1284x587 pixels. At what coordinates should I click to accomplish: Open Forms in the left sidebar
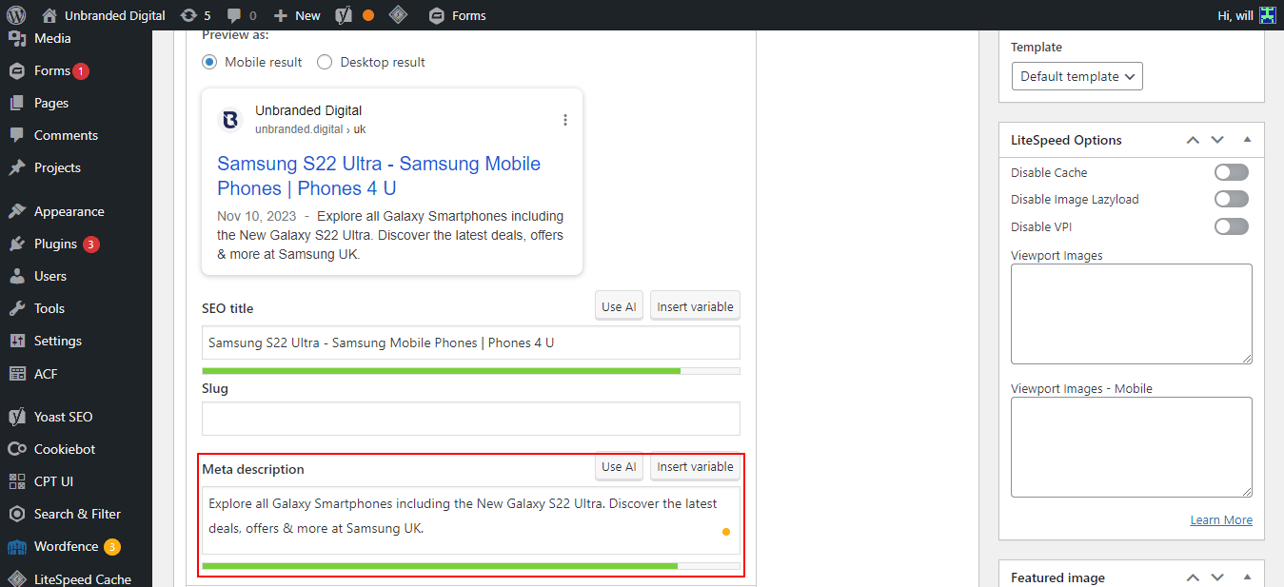(x=51, y=70)
